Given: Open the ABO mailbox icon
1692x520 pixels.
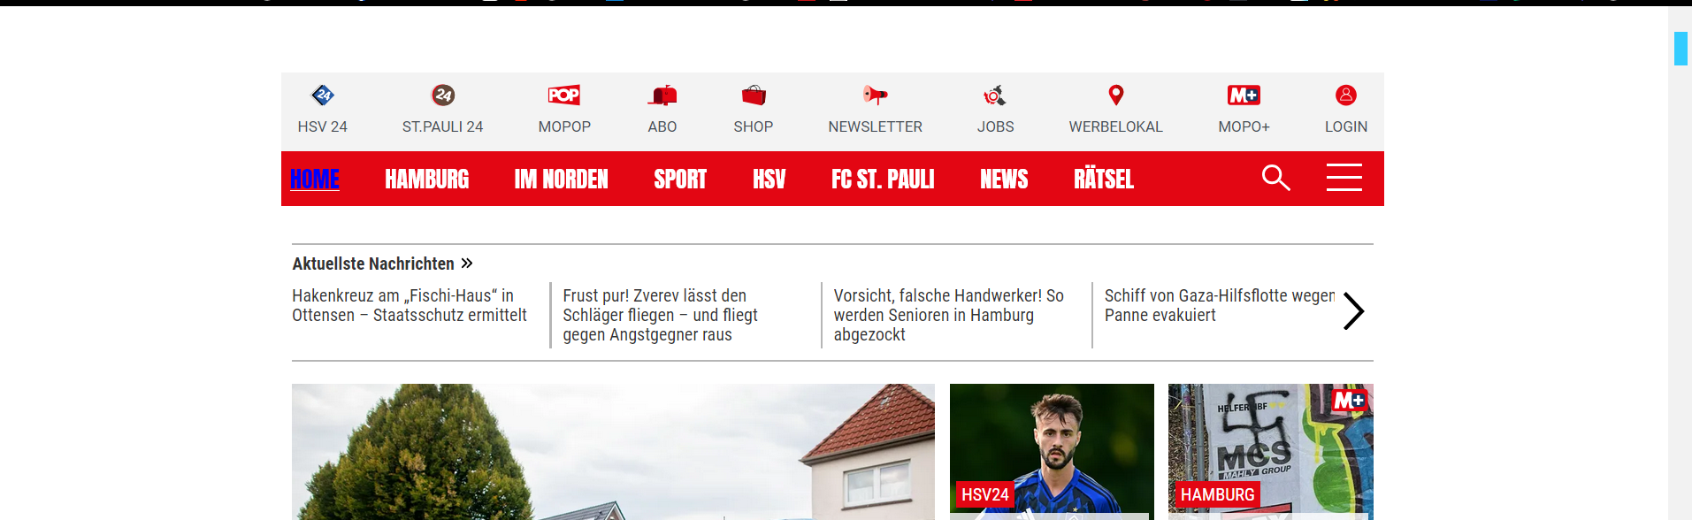Looking at the screenshot, I should pos(662,95).
